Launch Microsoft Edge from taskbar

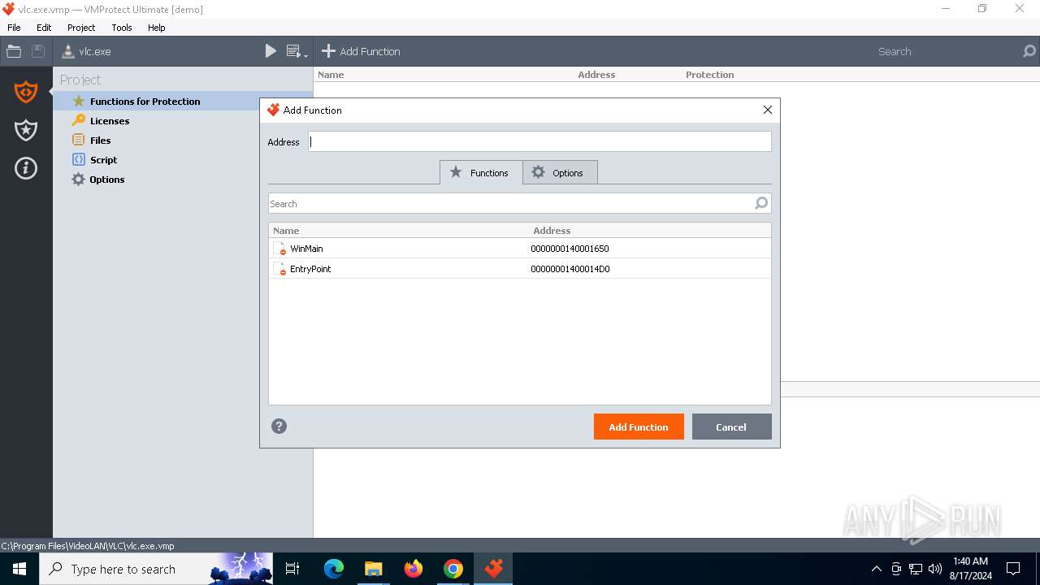pyautogui.click(x=334, y=569)
